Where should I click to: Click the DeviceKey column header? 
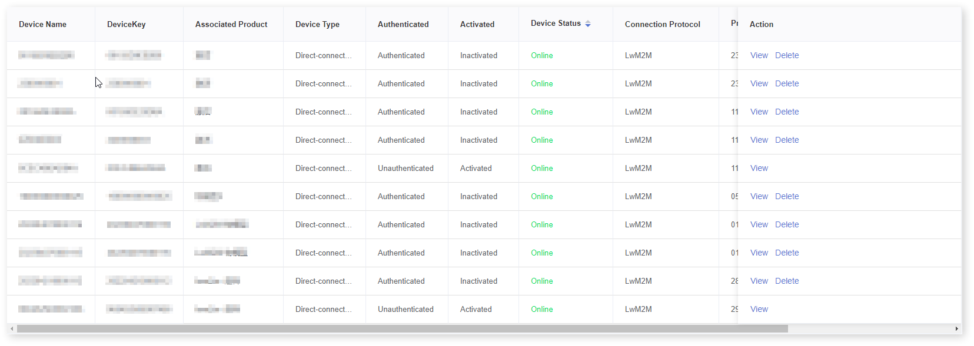(x=126, y=24)
